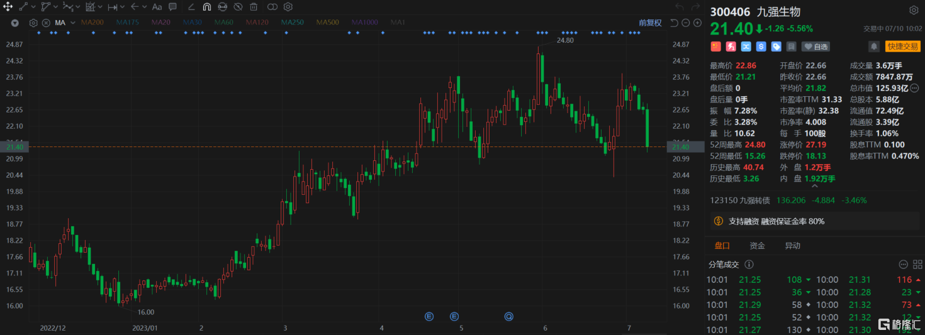Screen dimensions: 925x335
Task: Click the China flag market icon
Action: (x=715, y=47)
